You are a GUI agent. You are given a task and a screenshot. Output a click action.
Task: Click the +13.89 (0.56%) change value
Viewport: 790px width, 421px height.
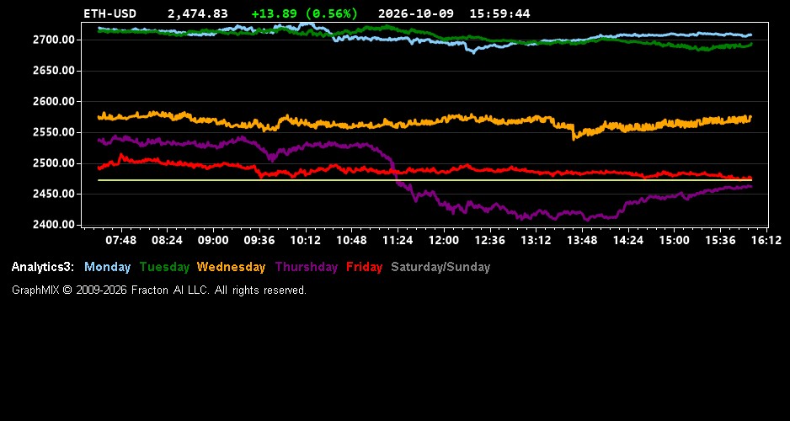[304, 13]
